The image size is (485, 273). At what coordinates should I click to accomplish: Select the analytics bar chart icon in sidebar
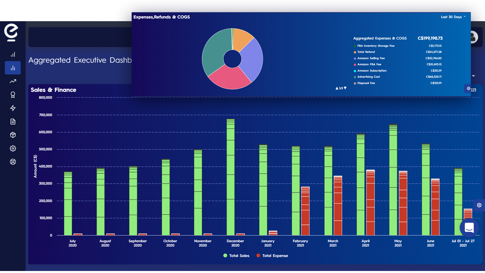[13, 54]
